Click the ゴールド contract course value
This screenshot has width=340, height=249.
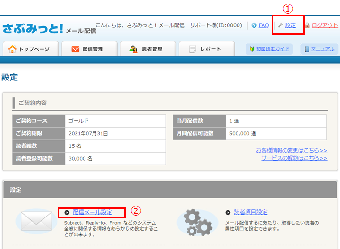[78, 121]
